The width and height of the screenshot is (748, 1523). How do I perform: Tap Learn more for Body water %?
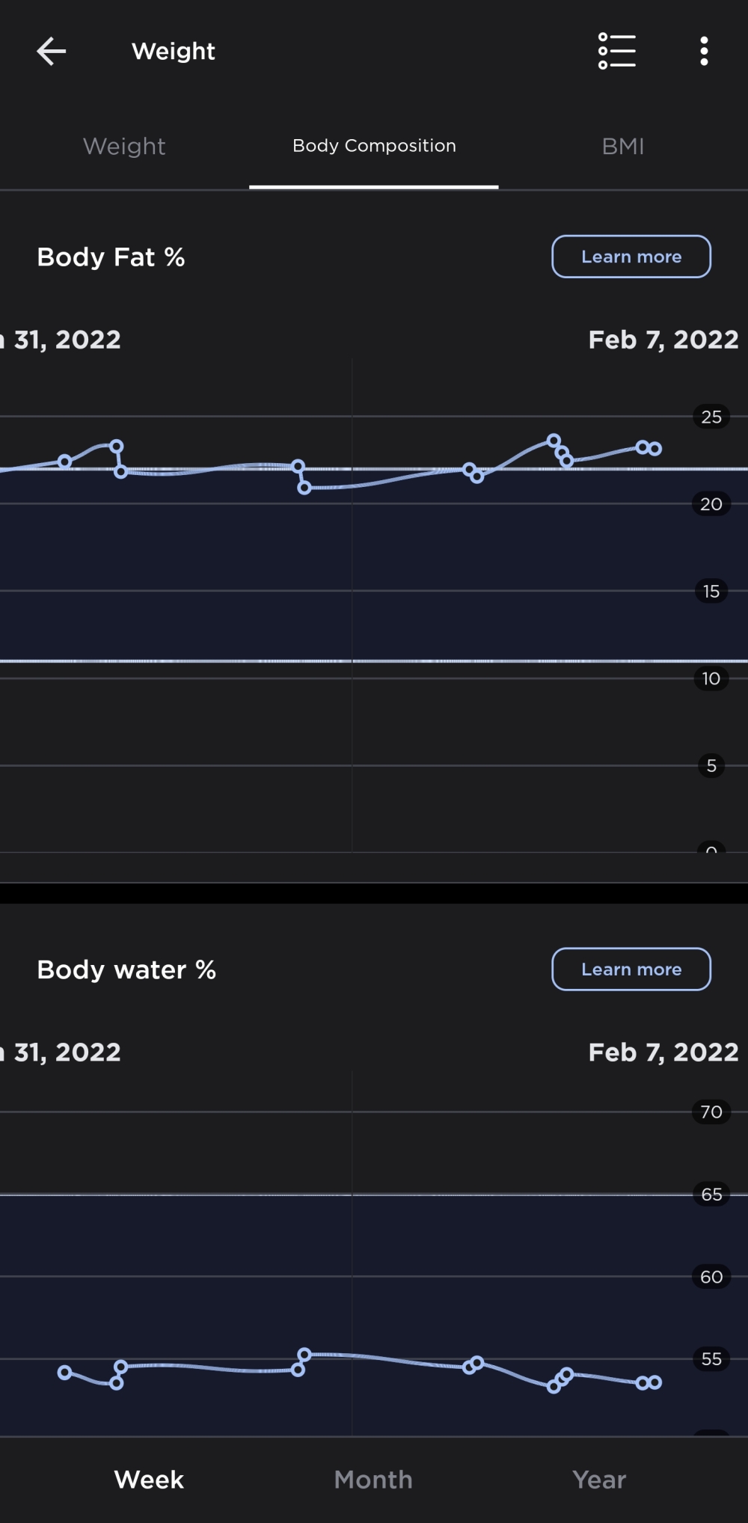[x=631, y=969]
